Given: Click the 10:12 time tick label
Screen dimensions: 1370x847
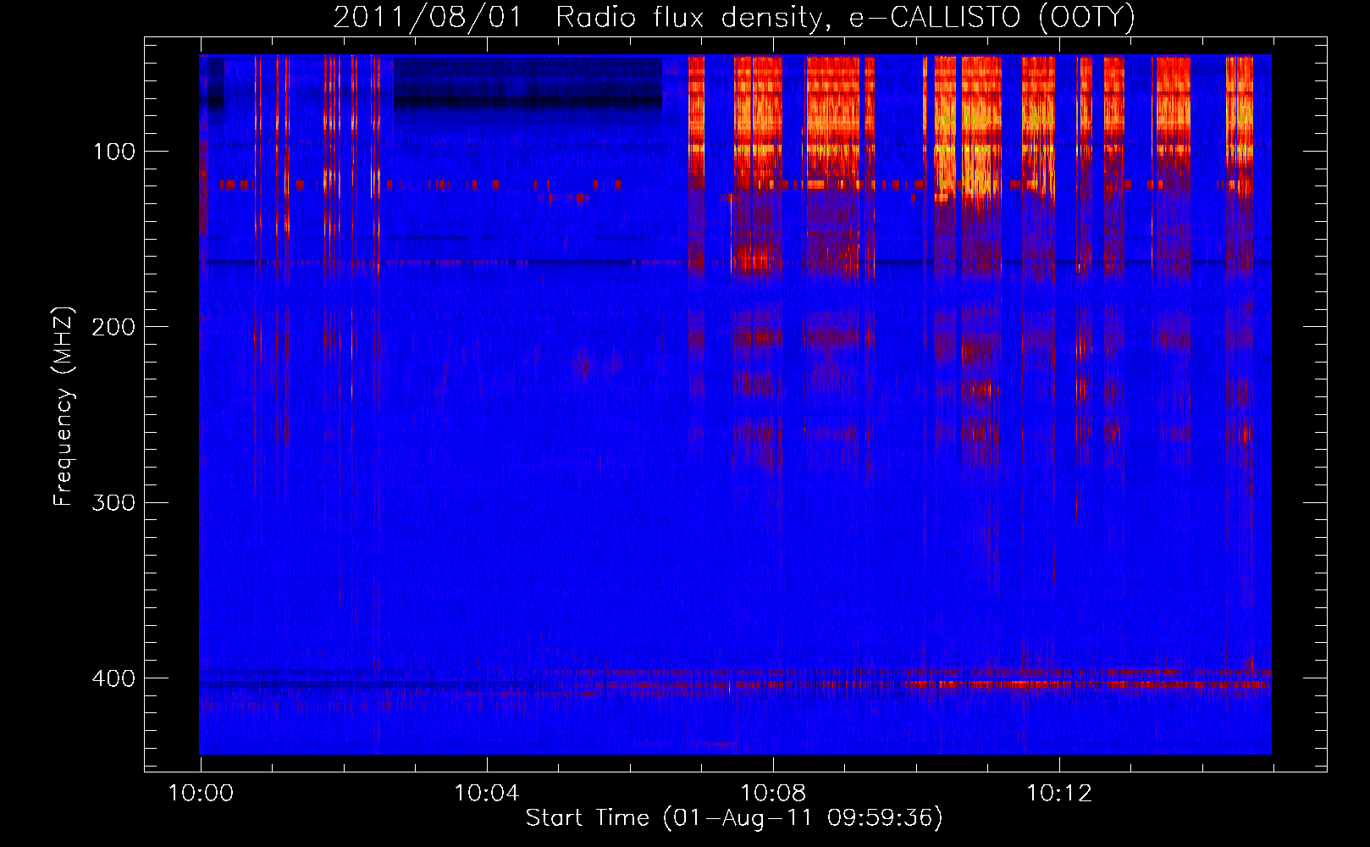Looking at the screenshot, I should click(1059, 793).
